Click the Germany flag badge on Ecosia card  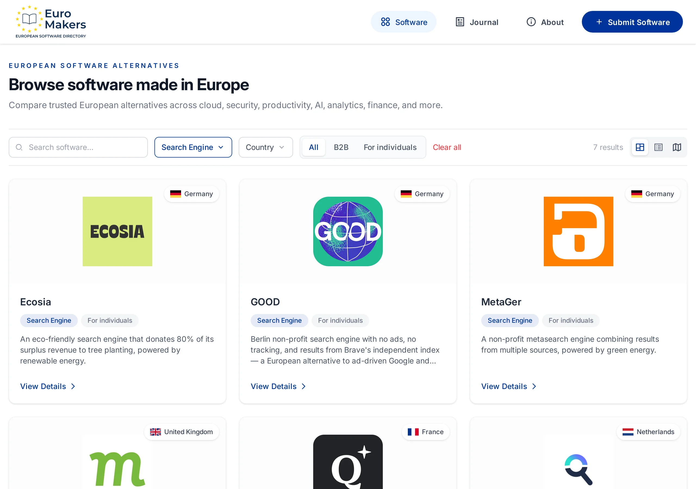192,194
